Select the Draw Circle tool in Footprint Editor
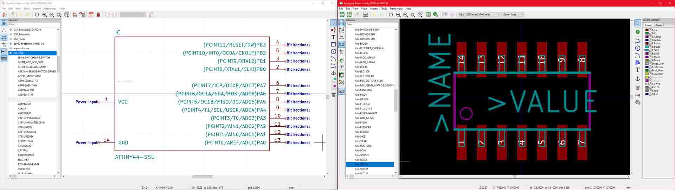 (x=637, y=48)
